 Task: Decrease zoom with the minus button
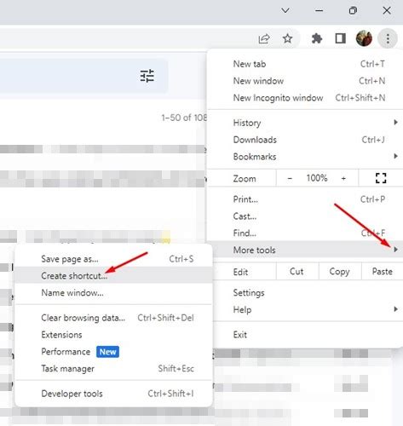(290, 178)
